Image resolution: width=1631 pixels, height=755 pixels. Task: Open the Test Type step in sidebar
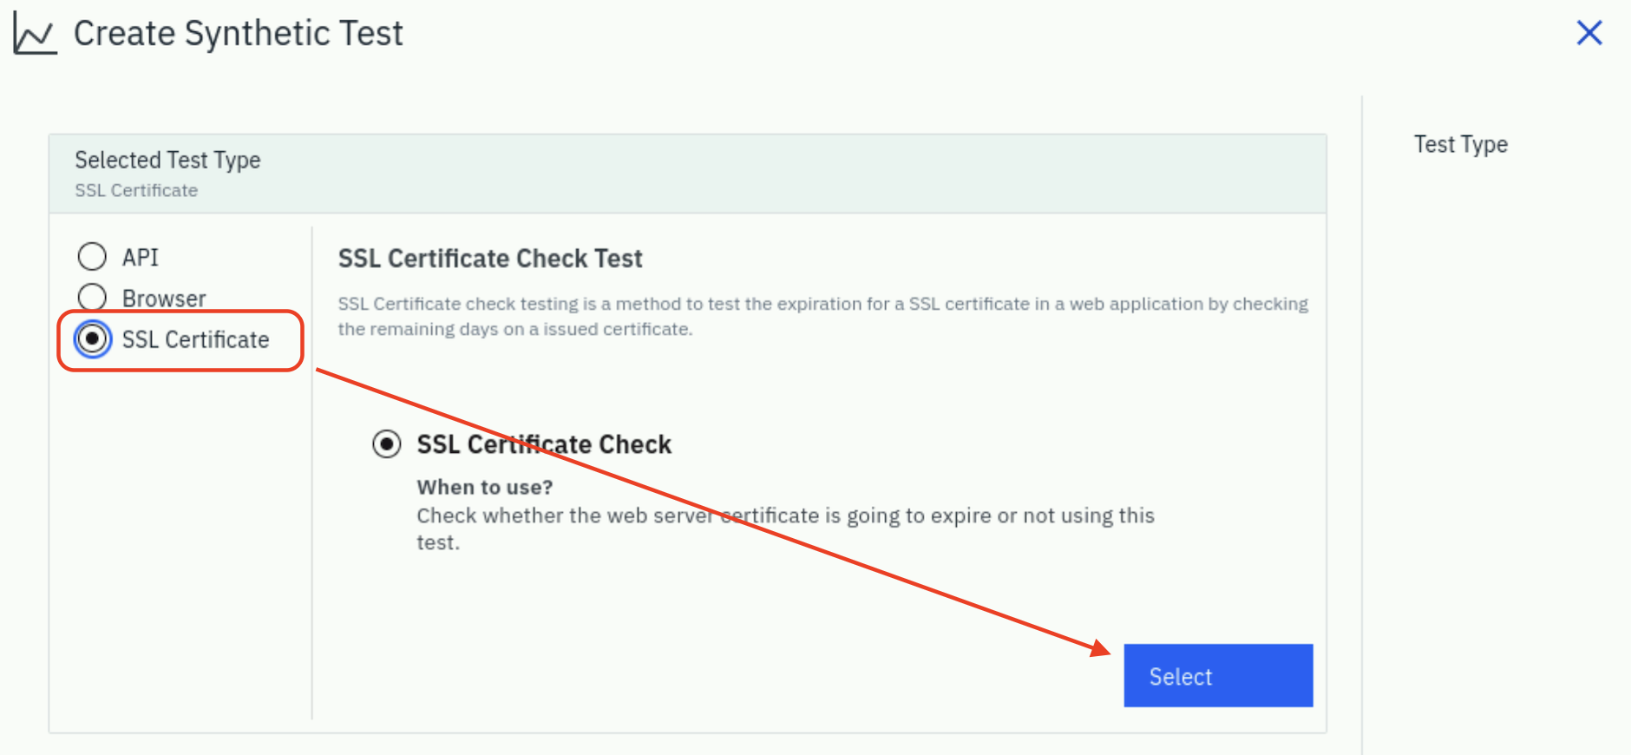(1461, 144)
